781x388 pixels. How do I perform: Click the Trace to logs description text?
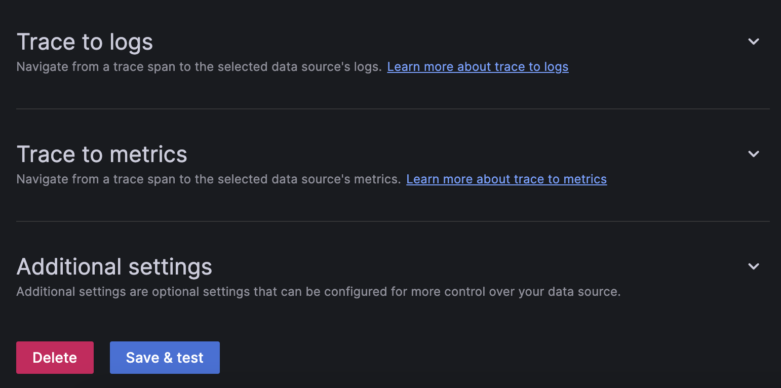[x=199, y=67]
